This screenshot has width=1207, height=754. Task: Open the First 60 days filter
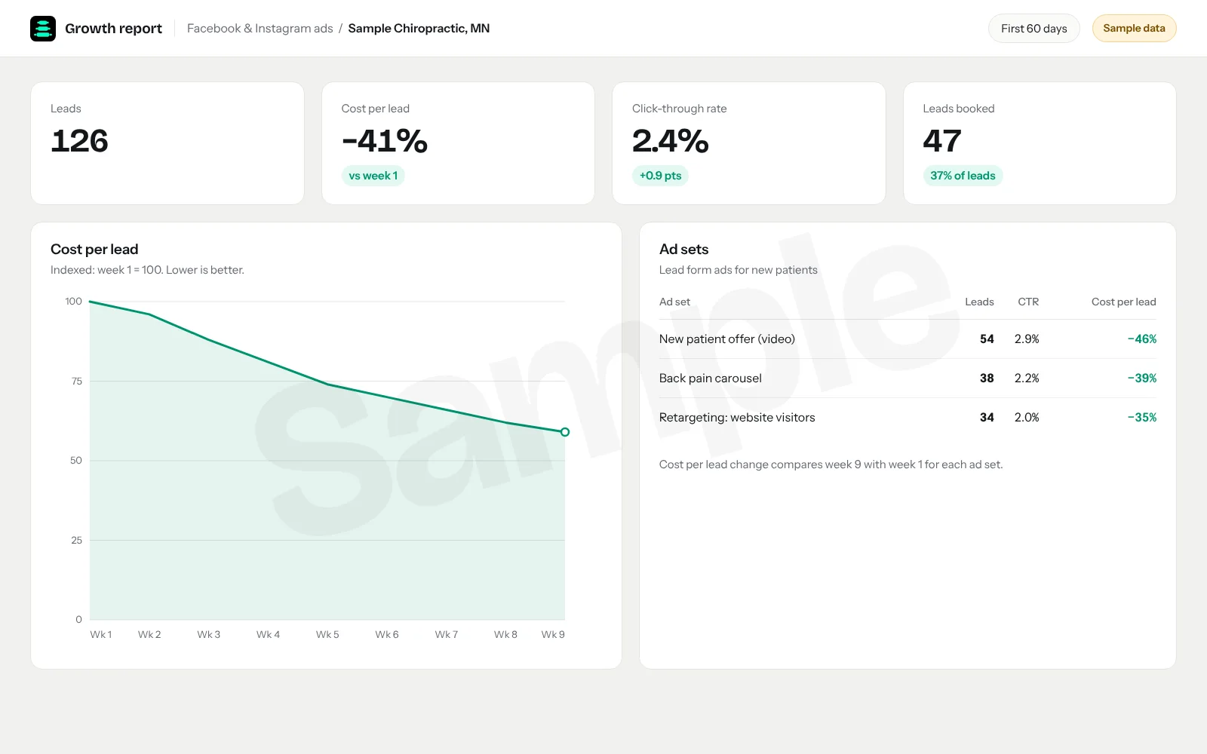tap(1033, 29)
